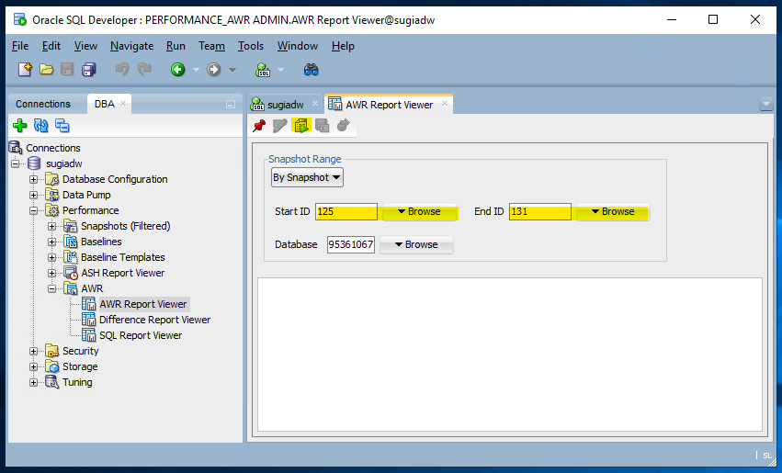This screenshot has width=782, height=473.
Task: Expand the Database Configuration node
Action: click(33, 179)
